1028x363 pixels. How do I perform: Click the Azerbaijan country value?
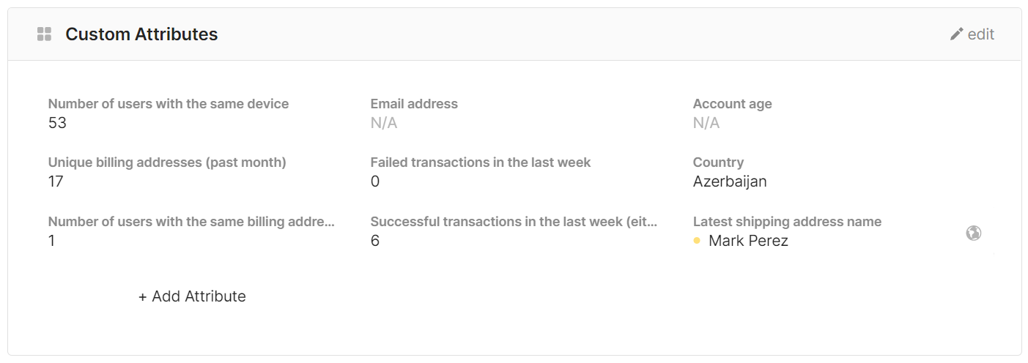point(730,181)
